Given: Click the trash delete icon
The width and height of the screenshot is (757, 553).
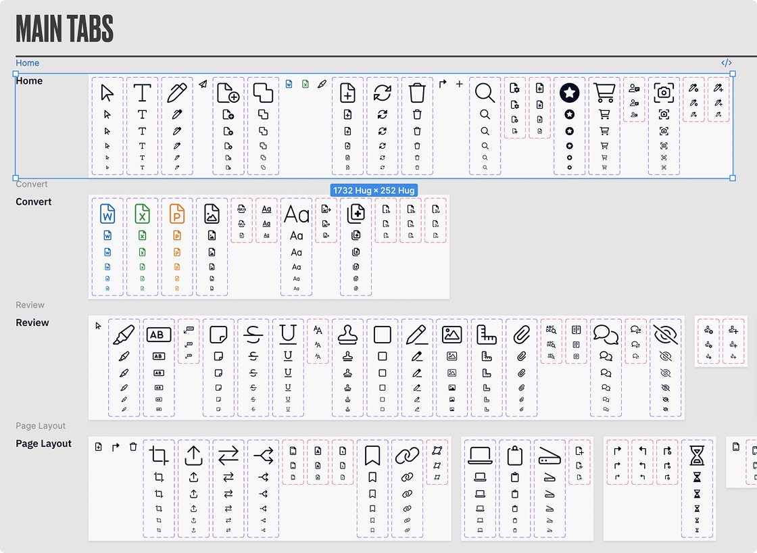Looking at the screenshot, I should [416, 93].
